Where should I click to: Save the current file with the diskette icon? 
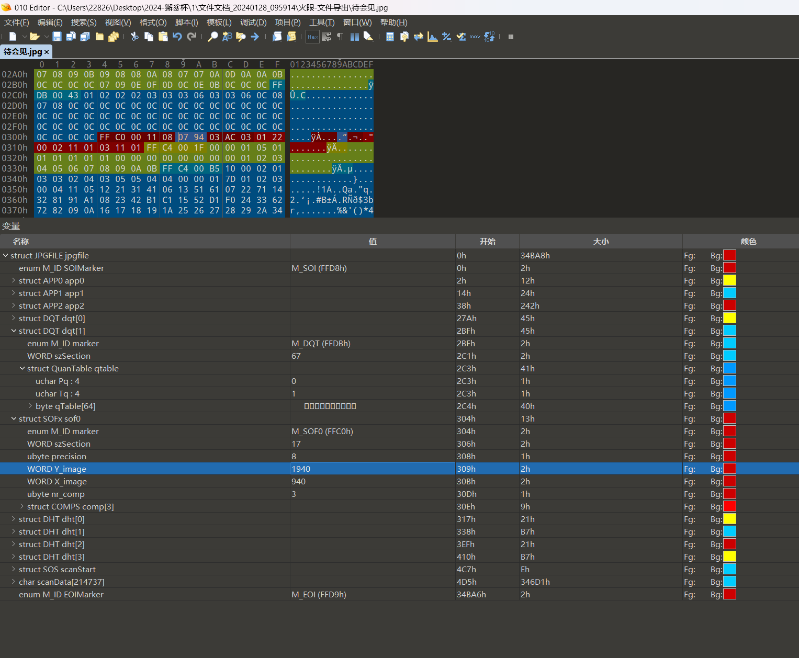coord(57,37)
